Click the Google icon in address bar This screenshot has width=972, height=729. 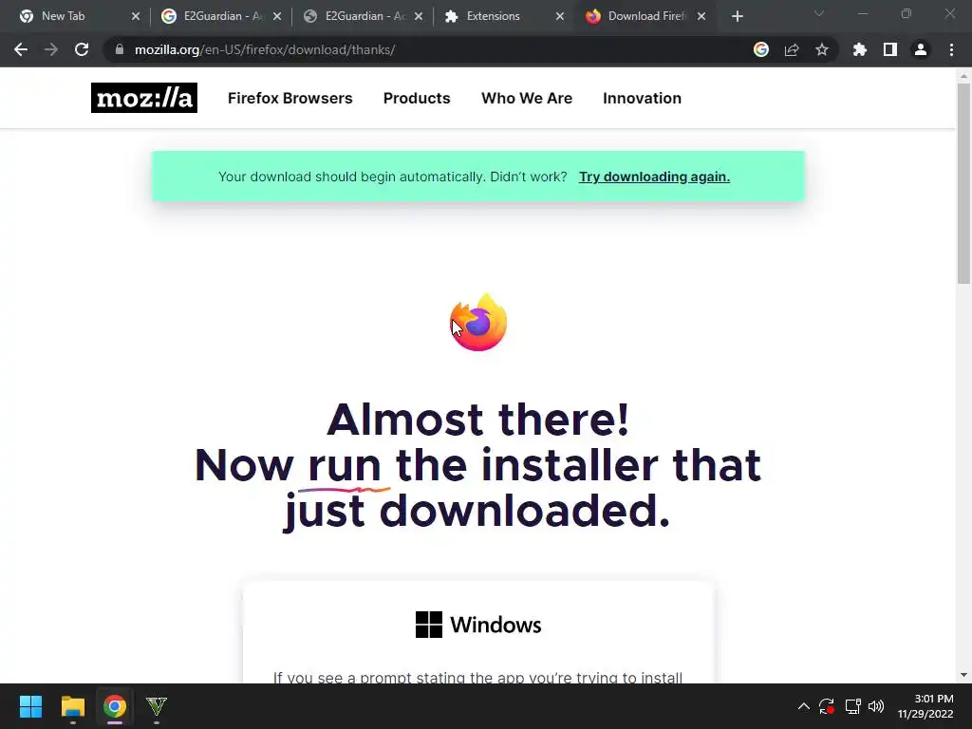tap(761, 49)
